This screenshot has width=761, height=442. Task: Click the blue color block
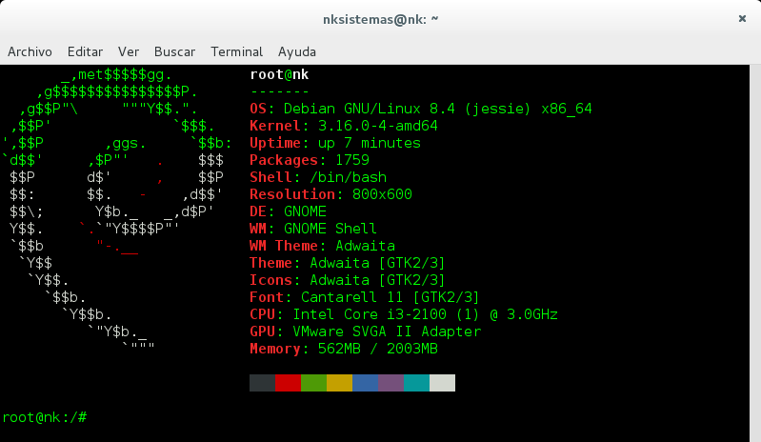coord(365,383)
